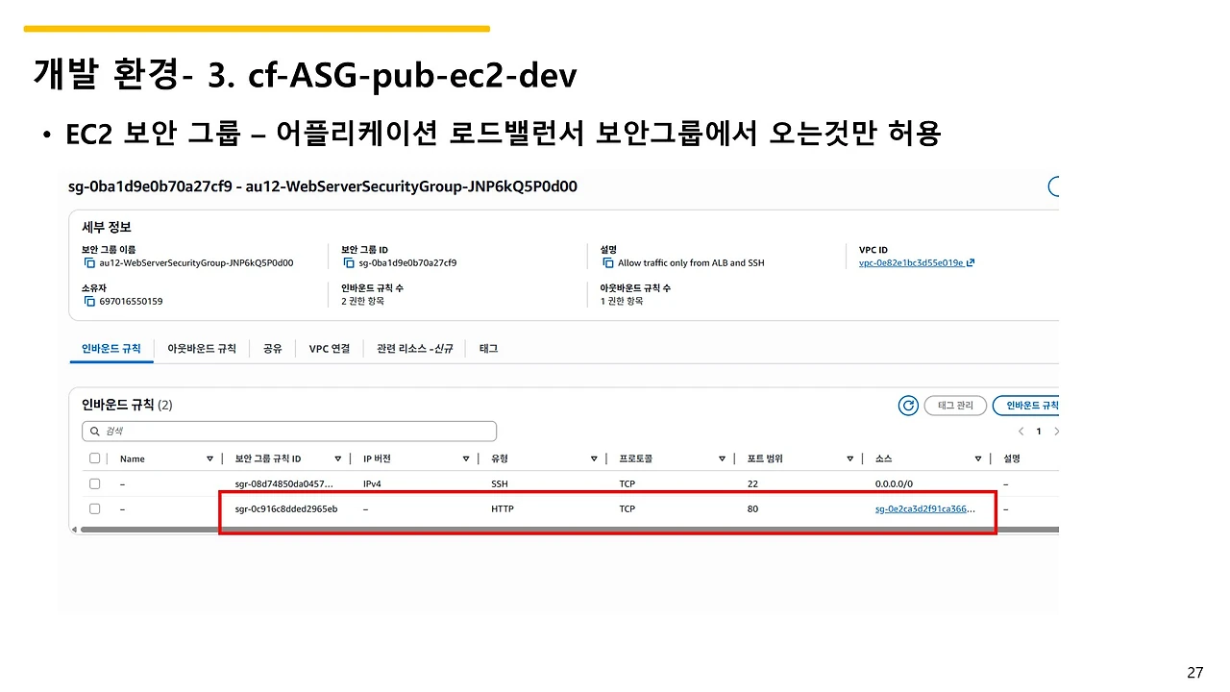1230x692 pixels.
Task: Select the HTTP rule row checkbox
Action: 94,508
